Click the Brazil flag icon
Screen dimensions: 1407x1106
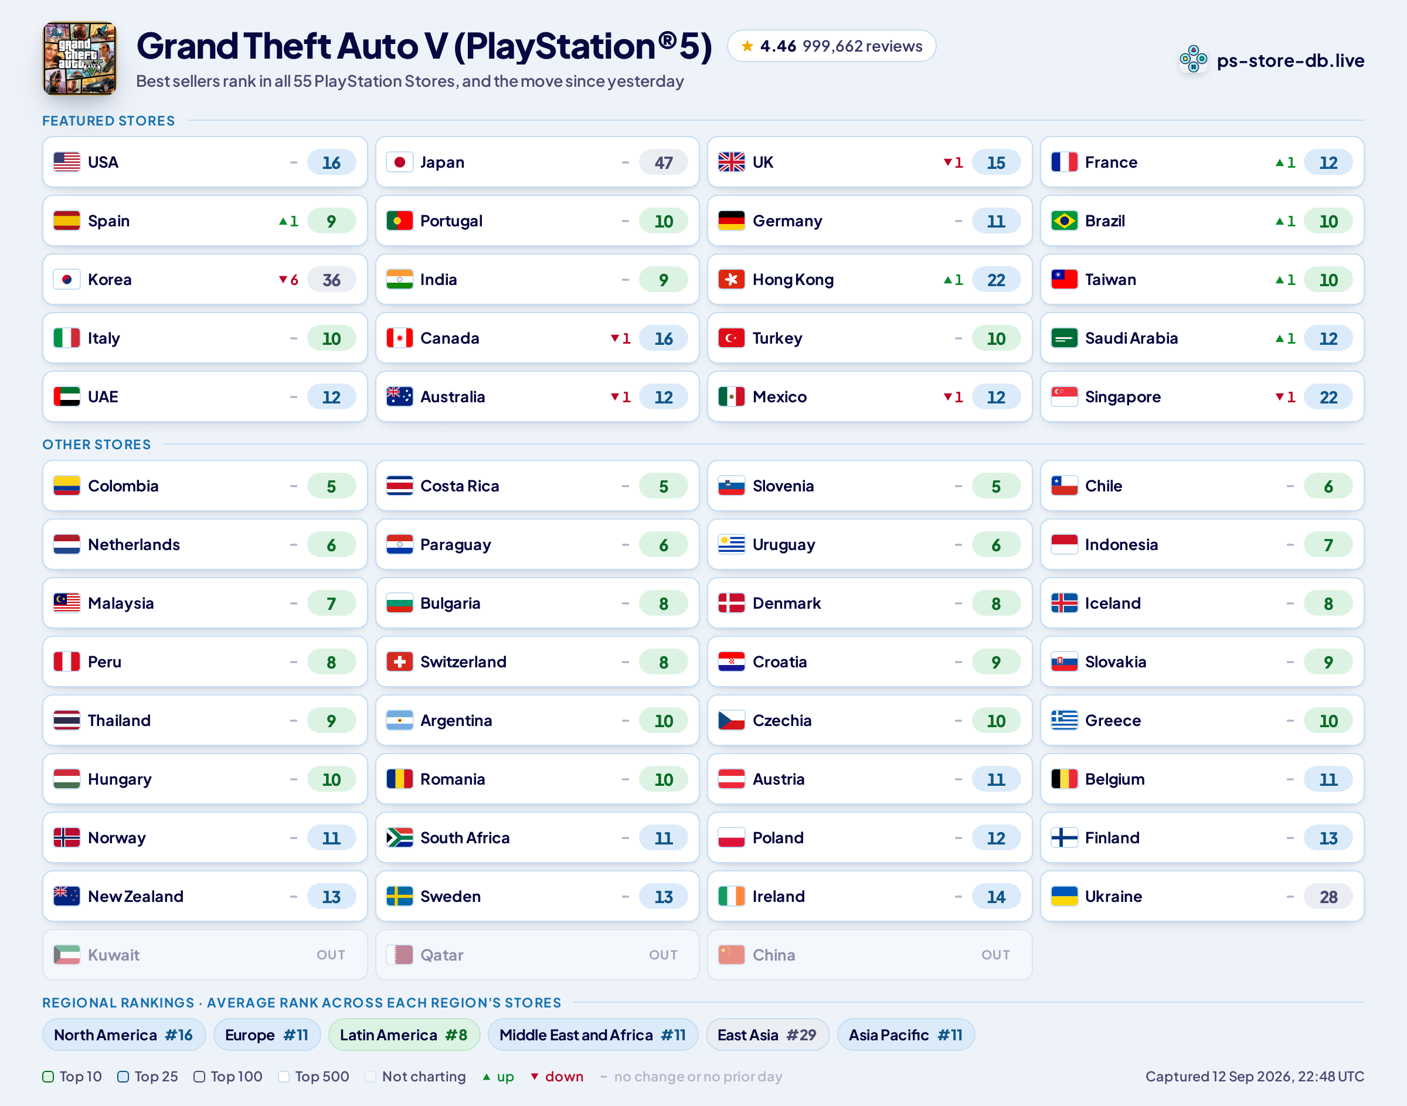[1064, 221]
